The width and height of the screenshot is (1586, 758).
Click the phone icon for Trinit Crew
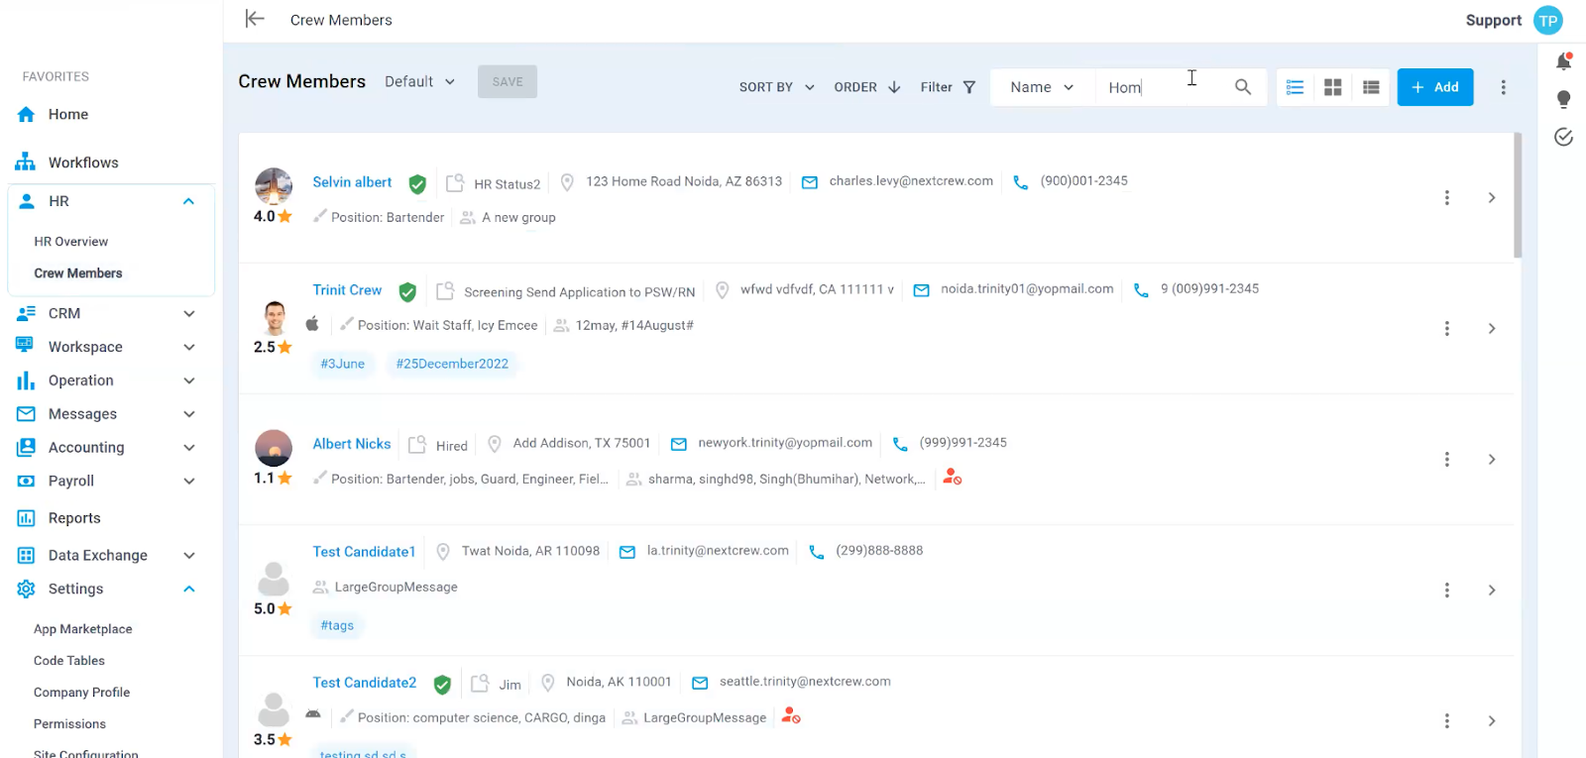coord(1141,290)
